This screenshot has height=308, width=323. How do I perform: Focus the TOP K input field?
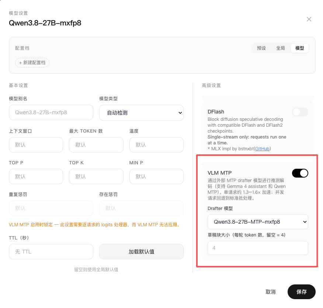click(96, 176)
